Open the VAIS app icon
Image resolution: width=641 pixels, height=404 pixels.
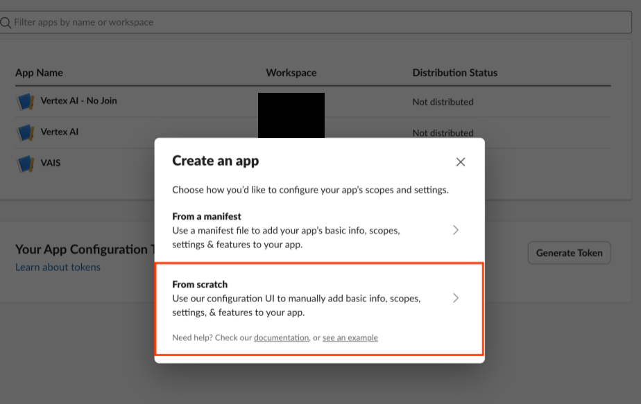pyautogui.click(x=26, y=164)
